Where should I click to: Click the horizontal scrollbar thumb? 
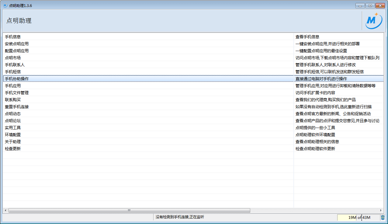coord(129,210)
